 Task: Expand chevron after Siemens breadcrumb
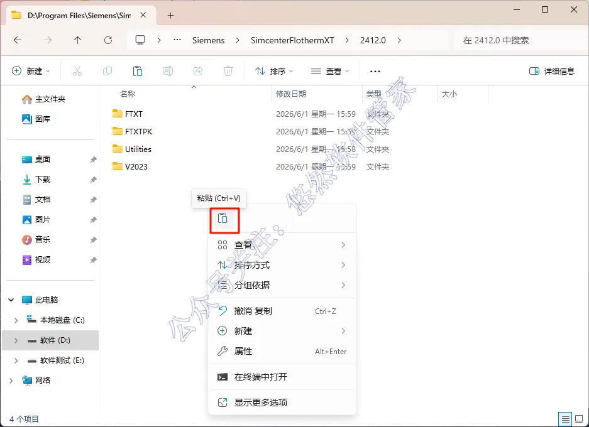(x=238, y=40)
